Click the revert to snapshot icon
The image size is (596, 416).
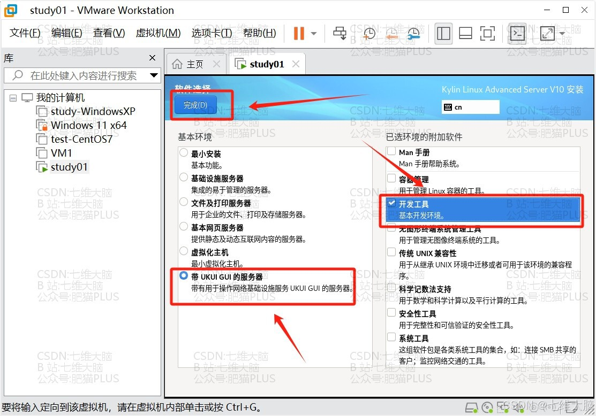pos(391,33)
